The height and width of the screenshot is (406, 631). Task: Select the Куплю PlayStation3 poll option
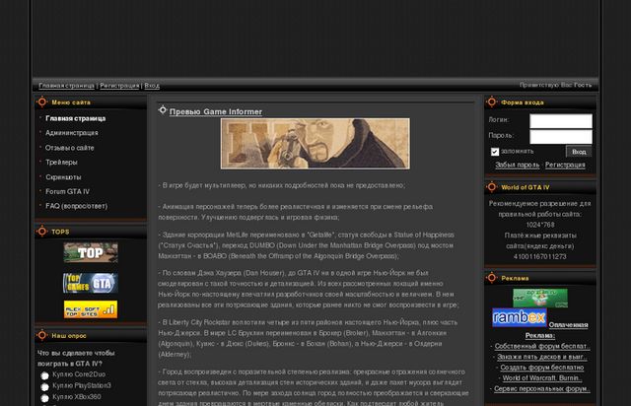pos(44,386)
